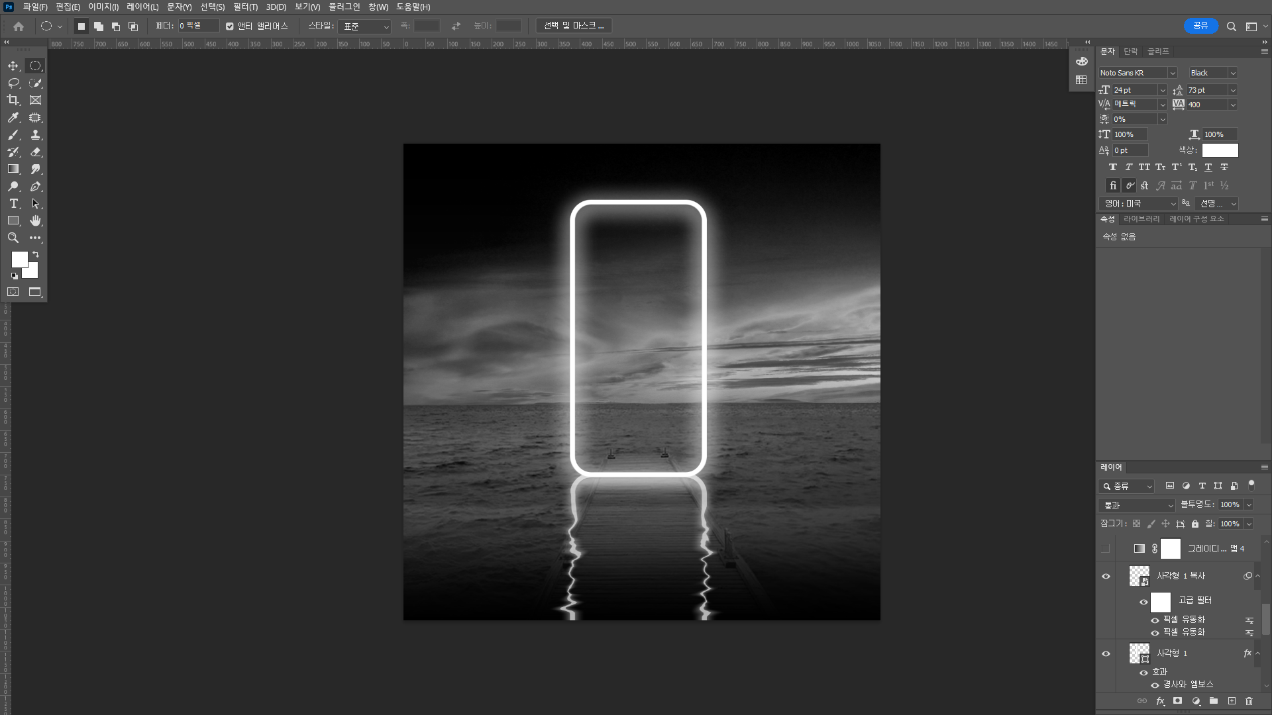
Task: Click the delete layer trash icon
Action: (x=1249, y=700)
